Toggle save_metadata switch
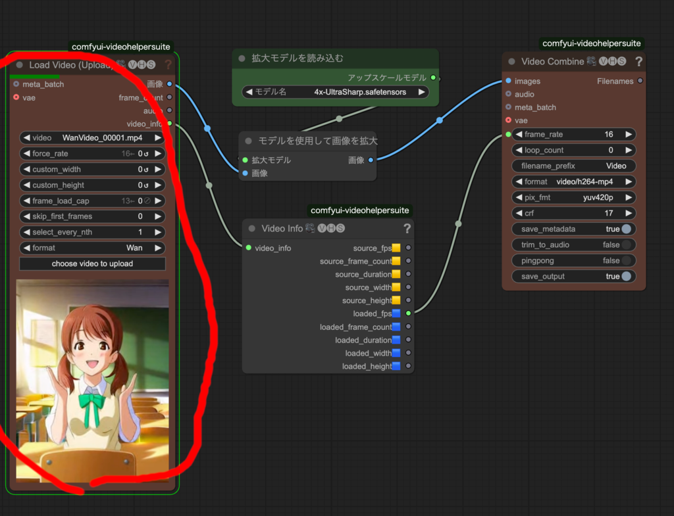Viewport: 674px width, 516px height. 627,229
